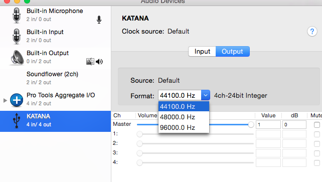Expand the Pro Tools Aggregate I/O disclosure triangle

click(x=6, y=100)
